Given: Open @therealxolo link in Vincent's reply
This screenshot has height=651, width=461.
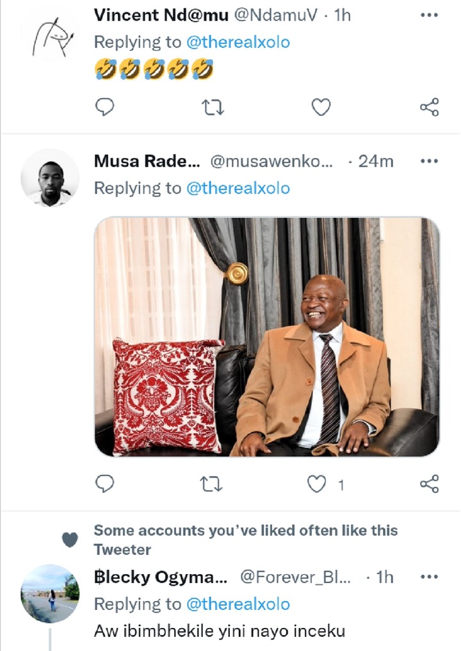Looking at the screenshot, I should [x=238, y=42].
